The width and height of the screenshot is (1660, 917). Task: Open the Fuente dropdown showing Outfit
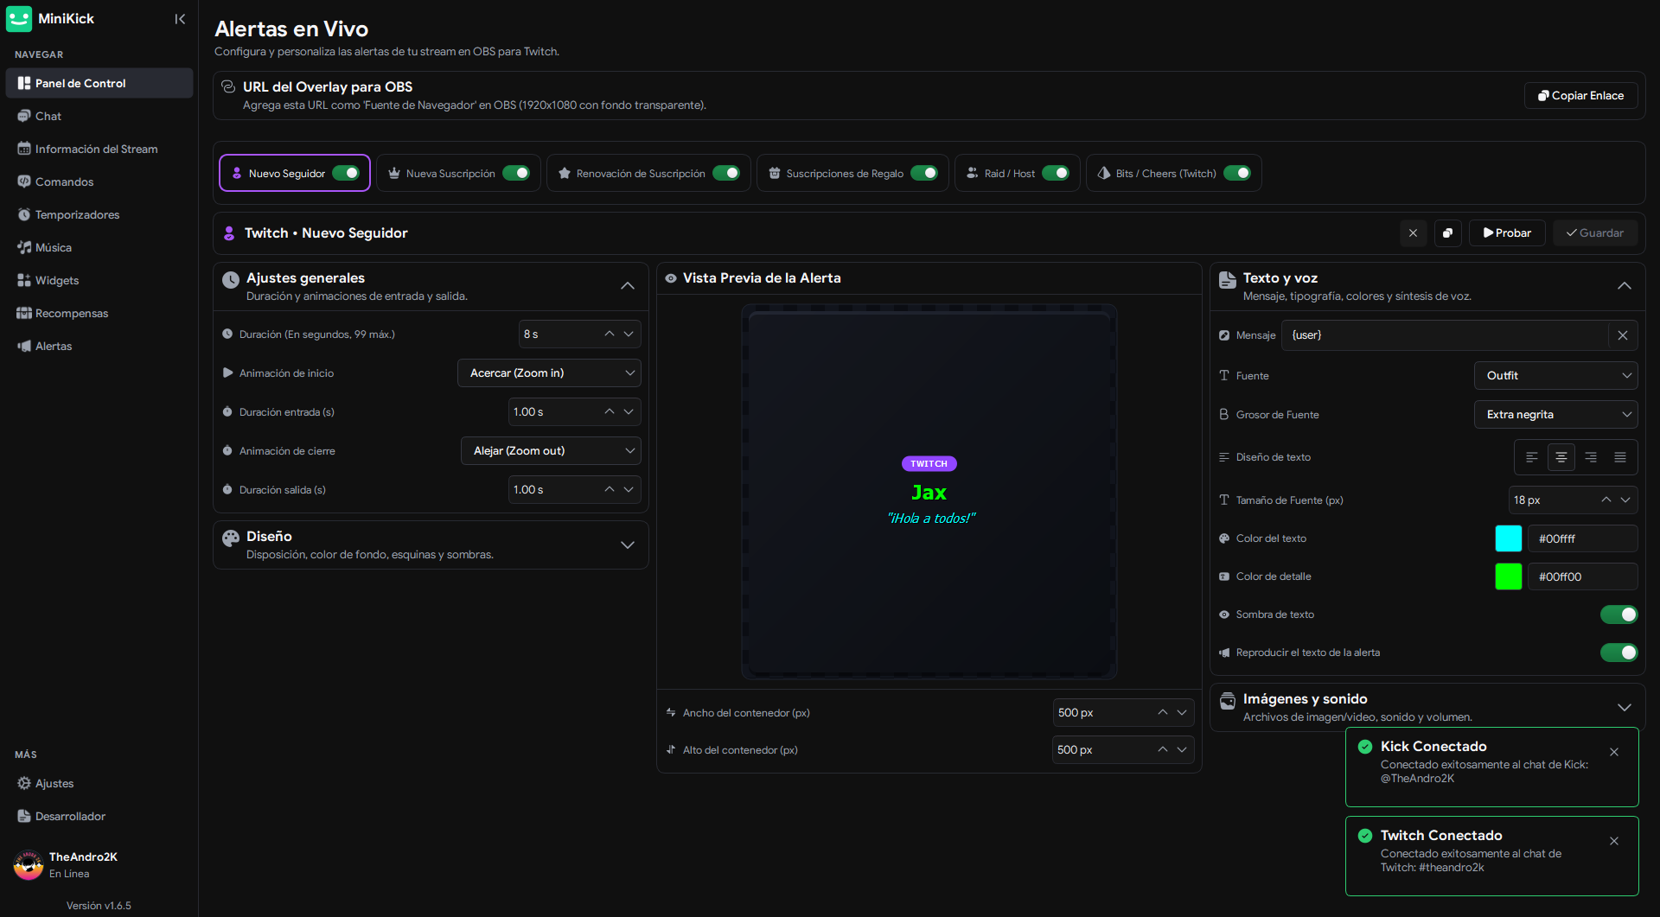1555,376
